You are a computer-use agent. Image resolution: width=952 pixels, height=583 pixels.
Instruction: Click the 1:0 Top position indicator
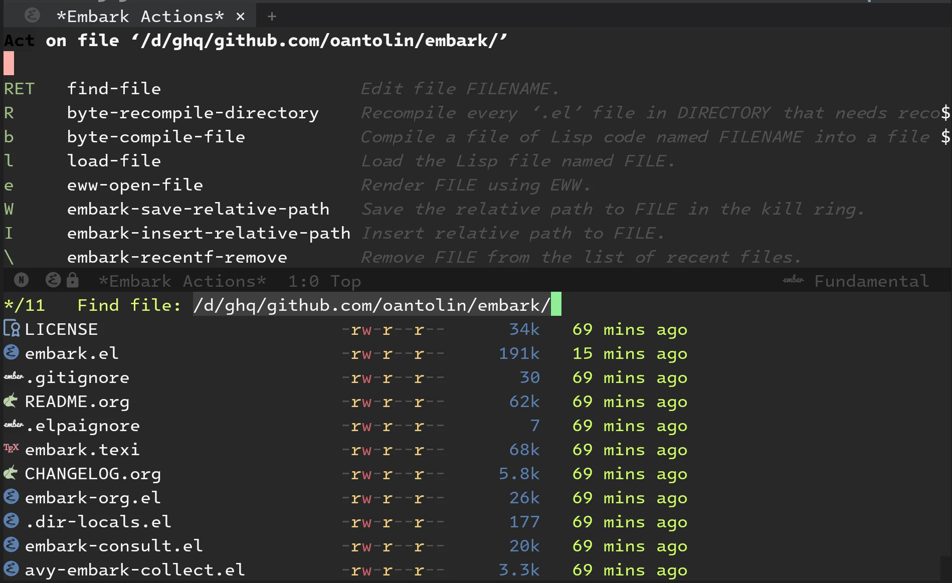[x=324, y=282]
